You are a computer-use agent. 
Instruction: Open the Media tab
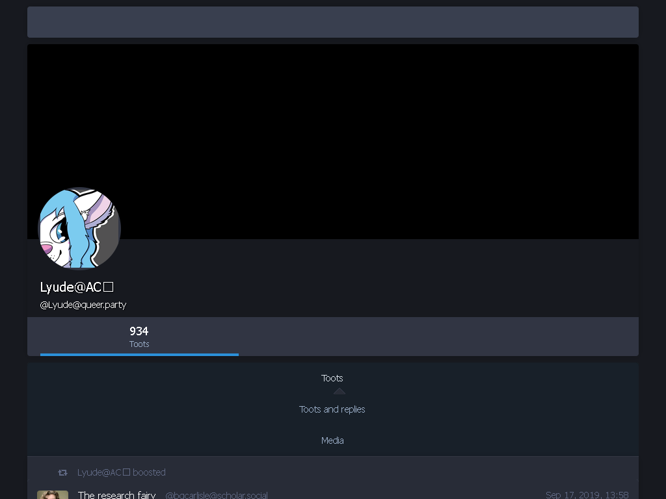(x=332, y=441)
